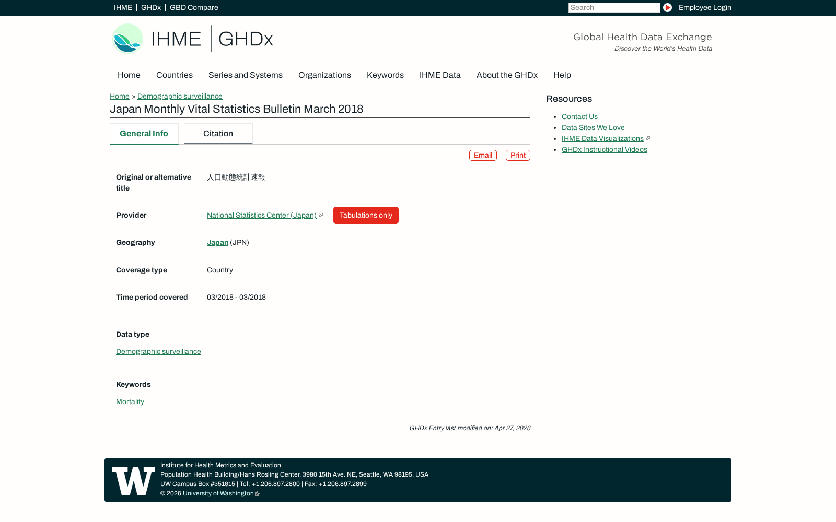Open Help menu item
The image size is (836, 522).
tap(562, 75)
